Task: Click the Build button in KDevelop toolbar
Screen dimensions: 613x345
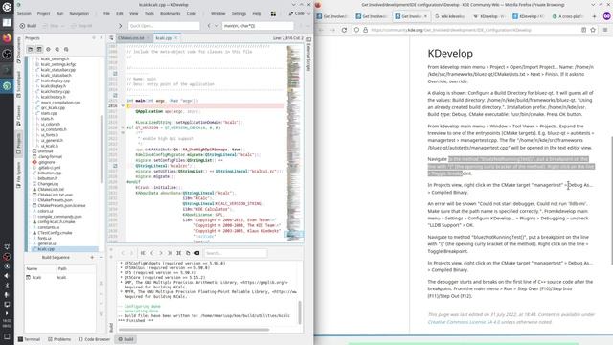Action: (28, 26)
